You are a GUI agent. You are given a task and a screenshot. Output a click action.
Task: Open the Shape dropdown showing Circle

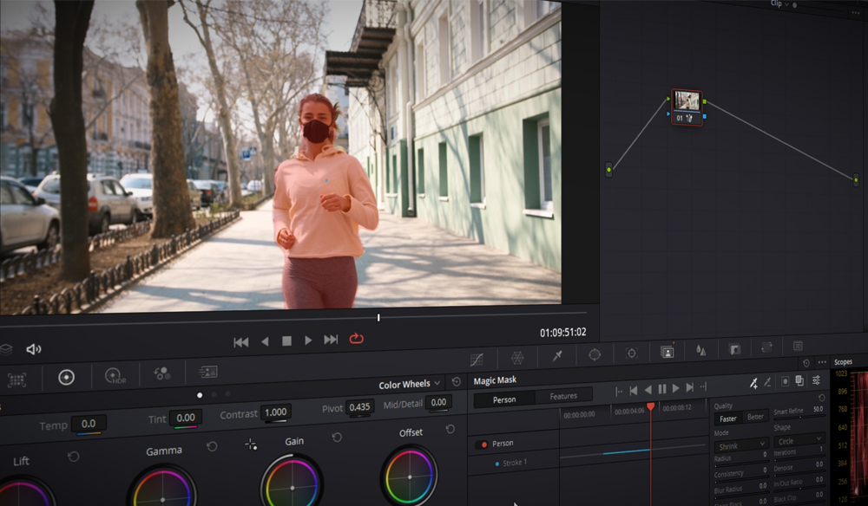799,440
